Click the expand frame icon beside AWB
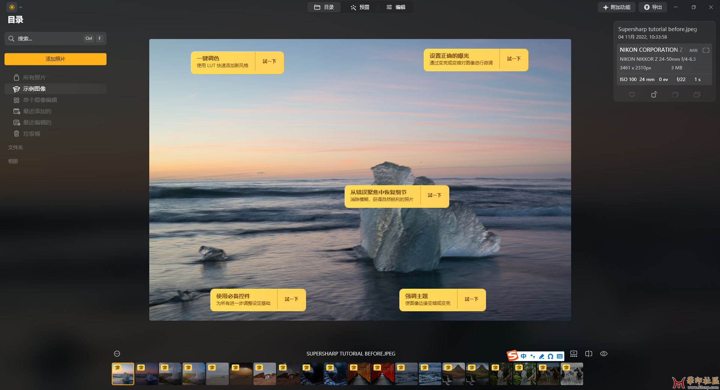The height and width of the screenshot is (390, 720). (x=706, y=50)
